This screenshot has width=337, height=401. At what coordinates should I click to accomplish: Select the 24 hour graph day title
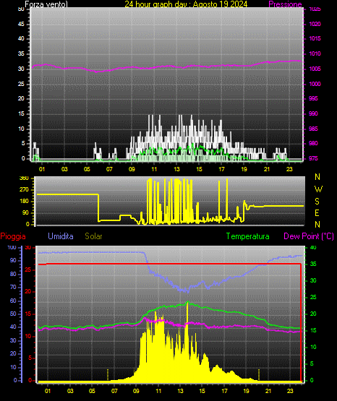(x=186, y=4)
